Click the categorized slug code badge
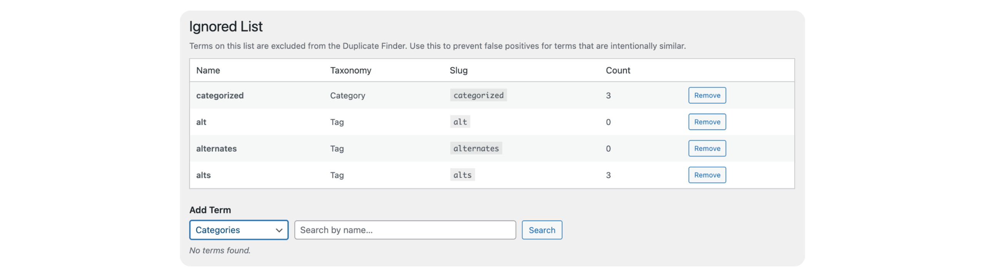985x277 pixels. [x=478, y=95]
